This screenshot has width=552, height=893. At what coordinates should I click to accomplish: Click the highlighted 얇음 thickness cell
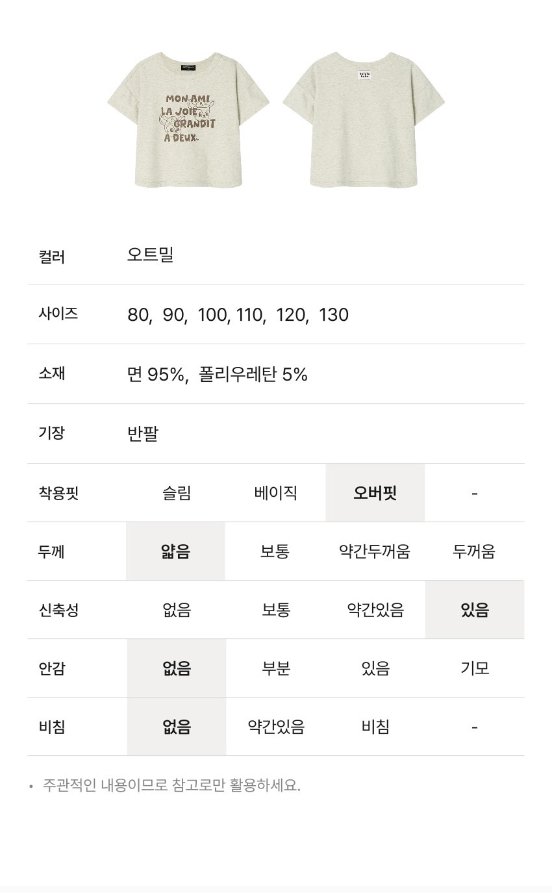[175, 551]
